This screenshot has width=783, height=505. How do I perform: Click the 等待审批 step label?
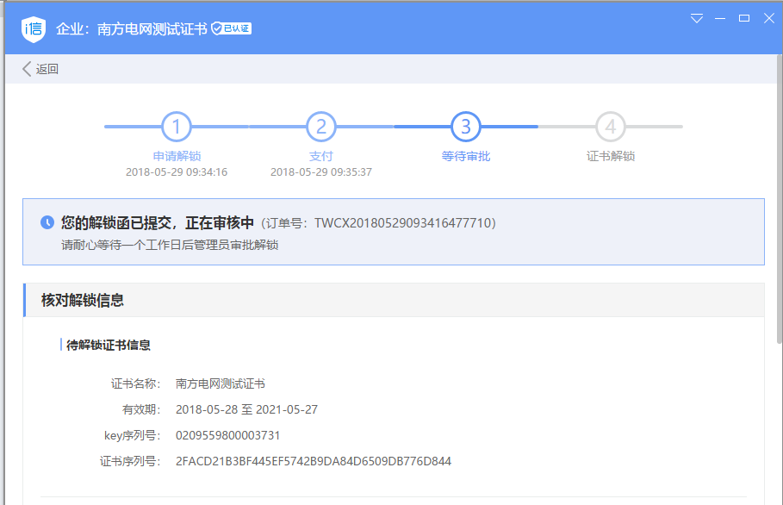point(465,156)
